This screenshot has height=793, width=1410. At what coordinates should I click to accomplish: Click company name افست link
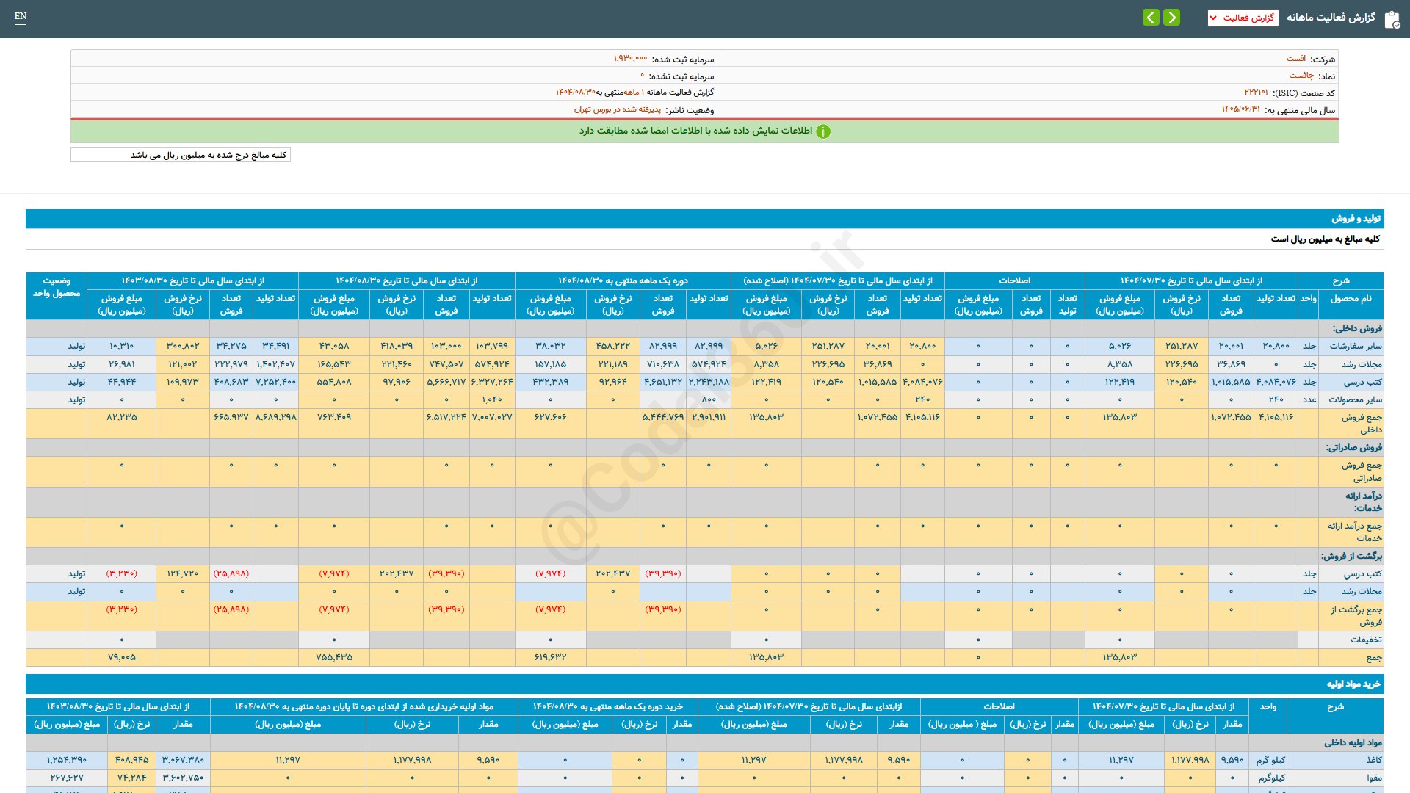1295,59
